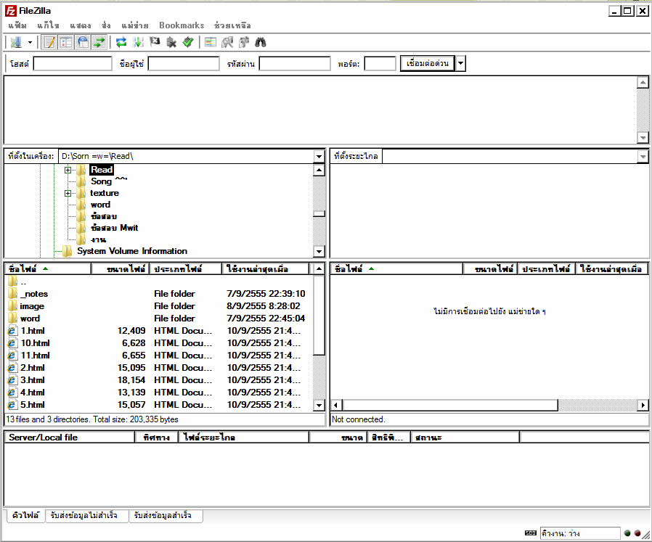Click the speed limit status bar icon

coord(531,533)
